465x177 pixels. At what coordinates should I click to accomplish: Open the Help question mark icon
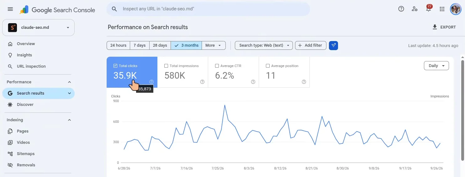pos(401,9)
